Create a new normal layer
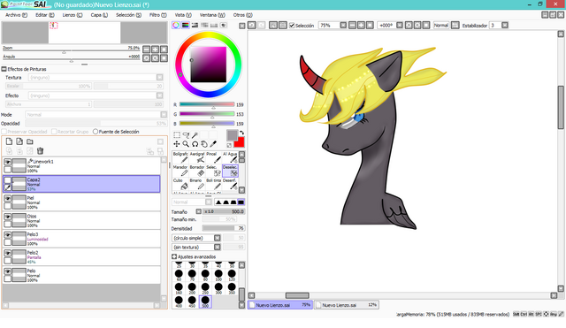566x328 pixels. tap(10, 141)
